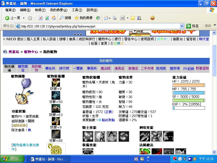Click the first knight skill icon
Image resolution: width=217 pixels, height=163 pixels.
click(88, 136)
